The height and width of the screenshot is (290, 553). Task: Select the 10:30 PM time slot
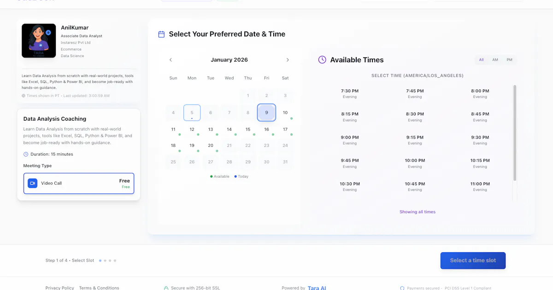point(350,186)
